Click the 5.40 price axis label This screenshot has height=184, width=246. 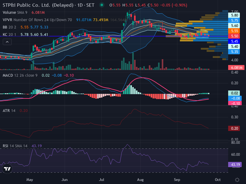(234, 47)
